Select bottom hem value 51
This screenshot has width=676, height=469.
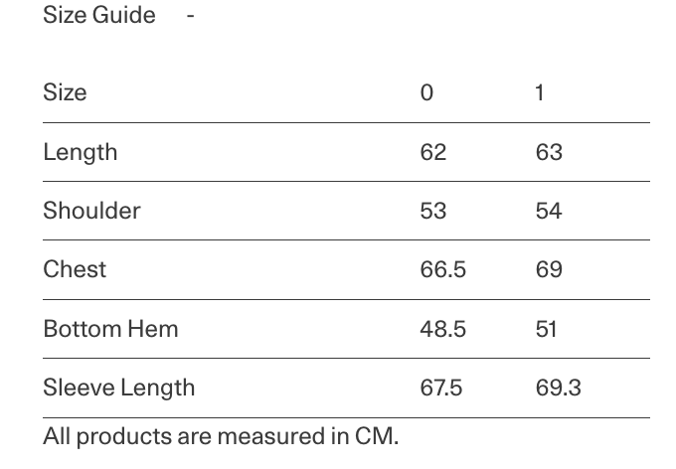(x=547, y=329)
